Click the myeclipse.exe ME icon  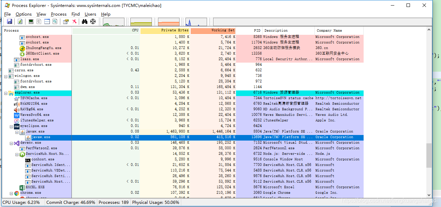click(17, 126)
